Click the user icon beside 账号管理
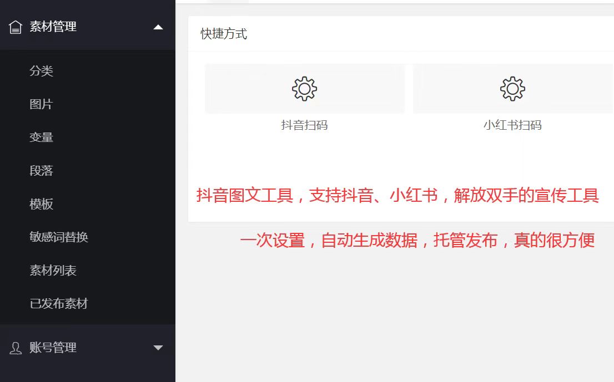The height and width of the screenshot is (382, 614). (x=16, y=348)
